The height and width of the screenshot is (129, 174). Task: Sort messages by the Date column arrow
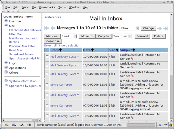coord(92,50)
